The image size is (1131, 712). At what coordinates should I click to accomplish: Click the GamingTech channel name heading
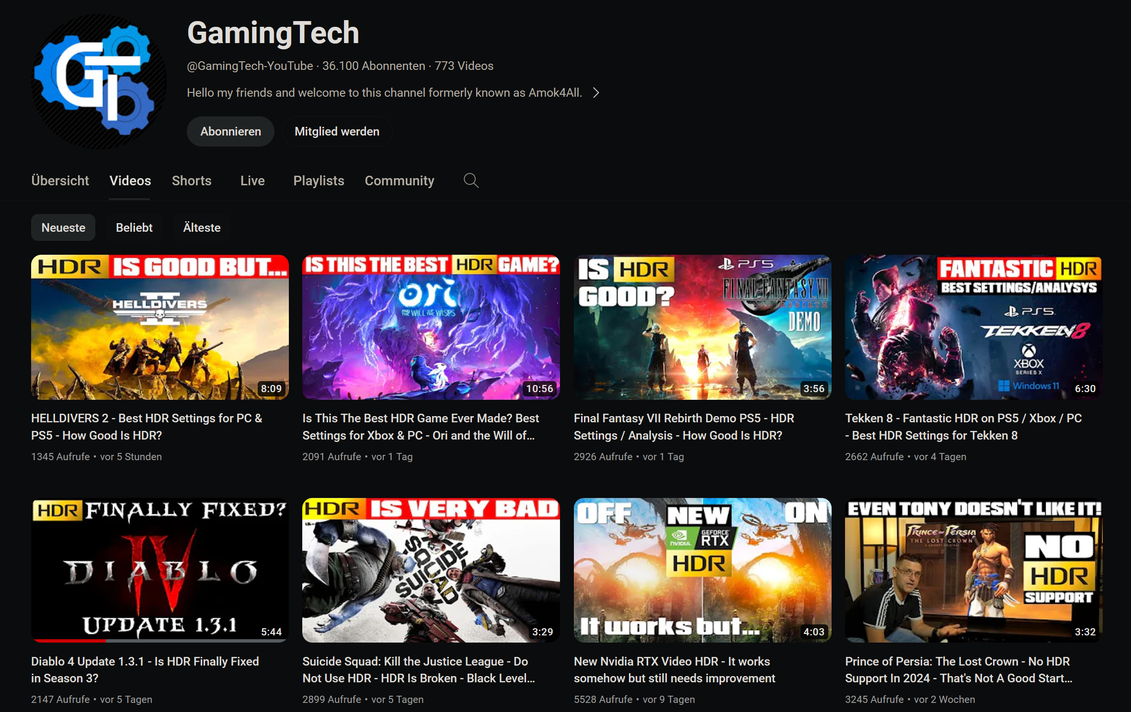click(273, 33)
